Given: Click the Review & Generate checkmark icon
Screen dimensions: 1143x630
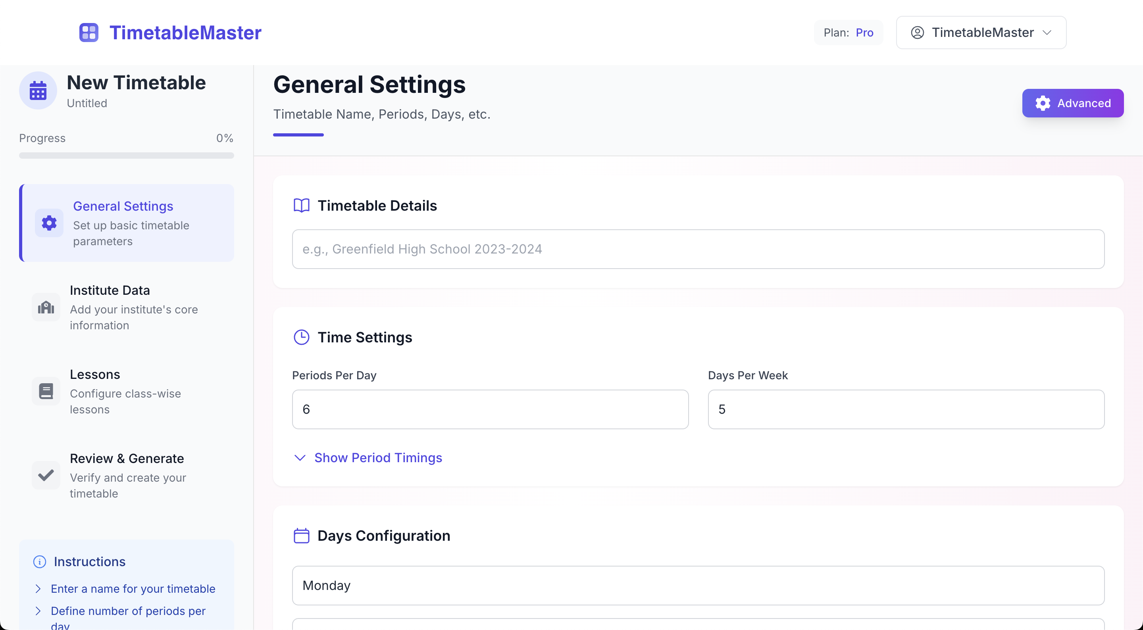Looking at the screenshot, I should pyautogui.click(x=46, y=475).
